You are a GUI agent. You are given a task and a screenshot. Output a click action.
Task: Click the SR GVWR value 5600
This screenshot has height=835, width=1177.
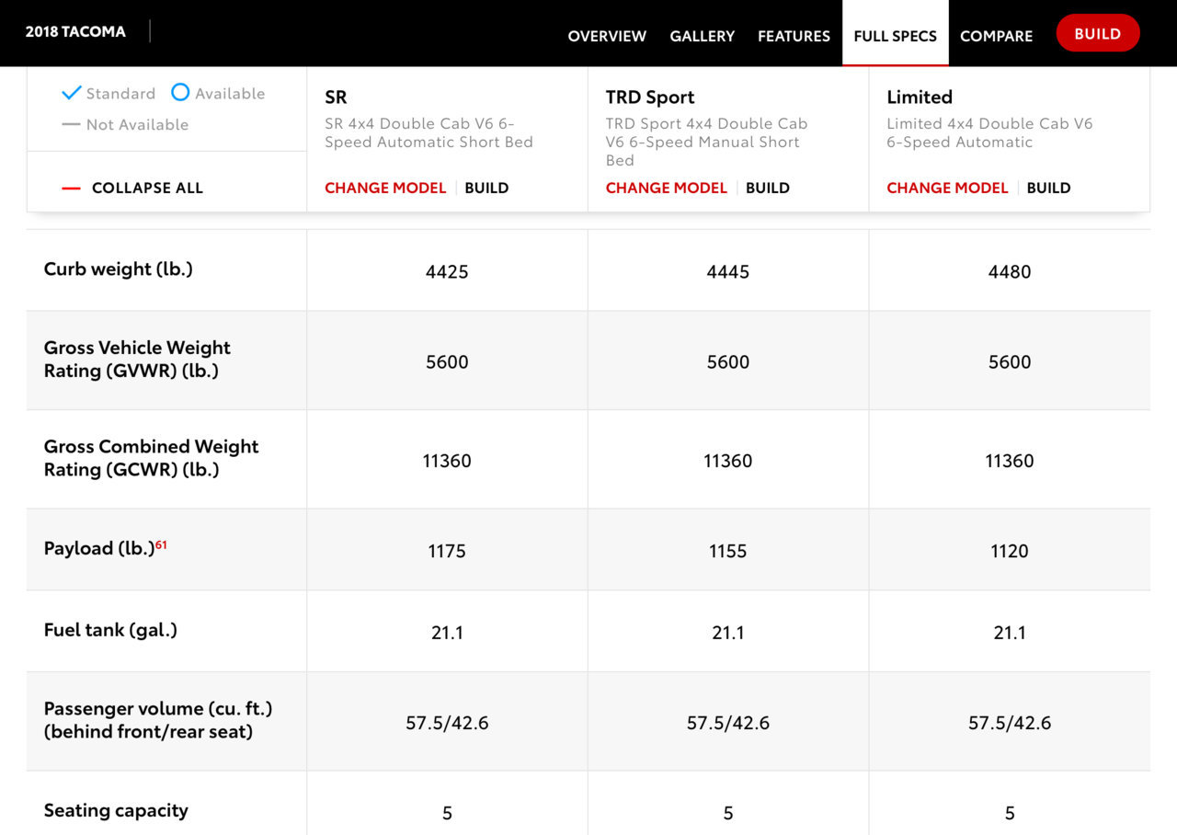pyautogui.click(x=447, y=361)
